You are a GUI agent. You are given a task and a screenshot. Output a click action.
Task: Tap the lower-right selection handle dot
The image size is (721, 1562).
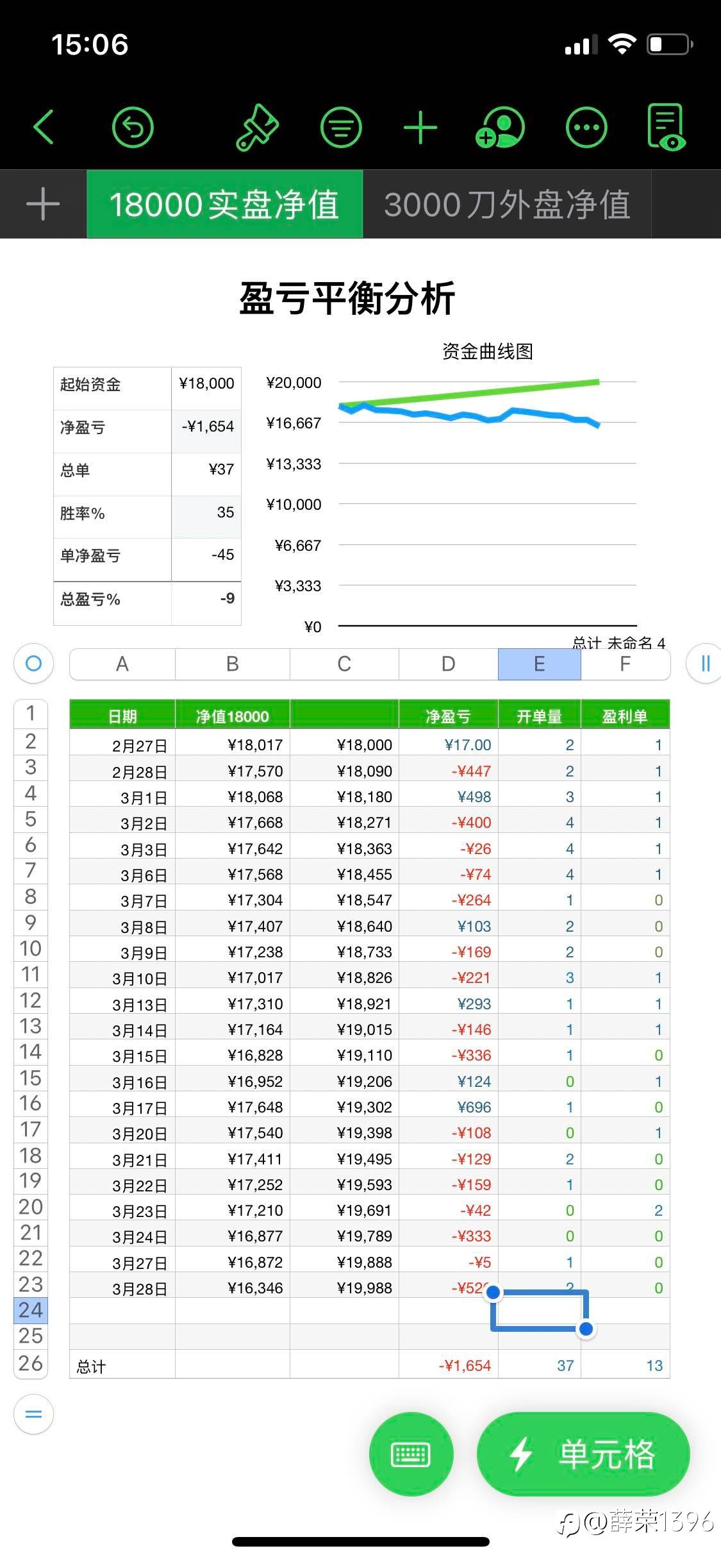click(x=586, y=1329)
